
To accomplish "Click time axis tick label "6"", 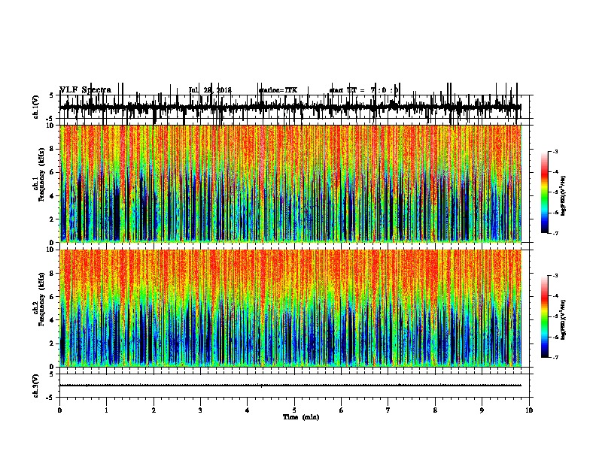I will [341, 410].
